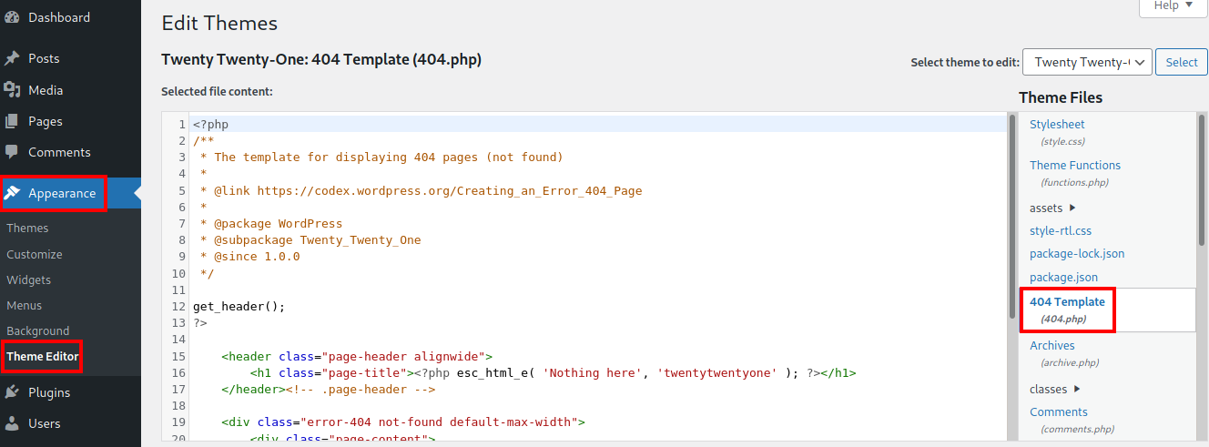
Task: Click the Dashboard gauge icon
Action: pos(12,17)
